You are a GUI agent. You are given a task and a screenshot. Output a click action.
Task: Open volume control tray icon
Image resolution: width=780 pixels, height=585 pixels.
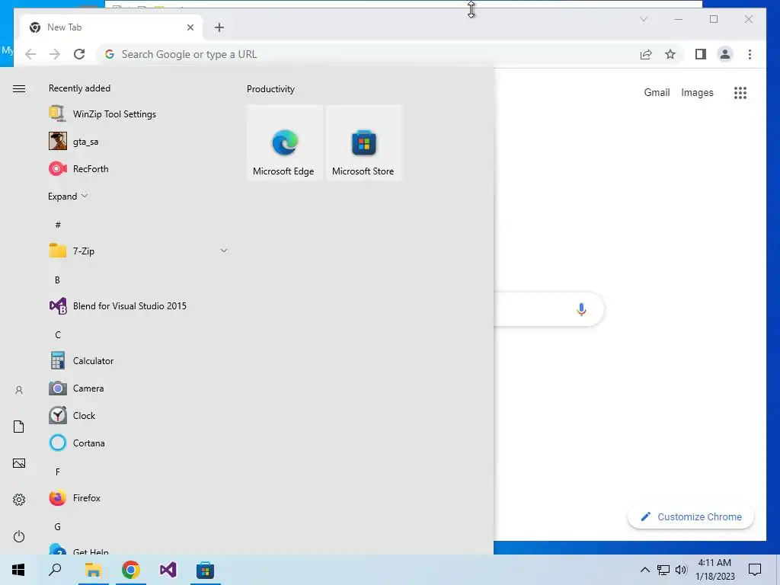pyautogui.click(x=681, y=570)
